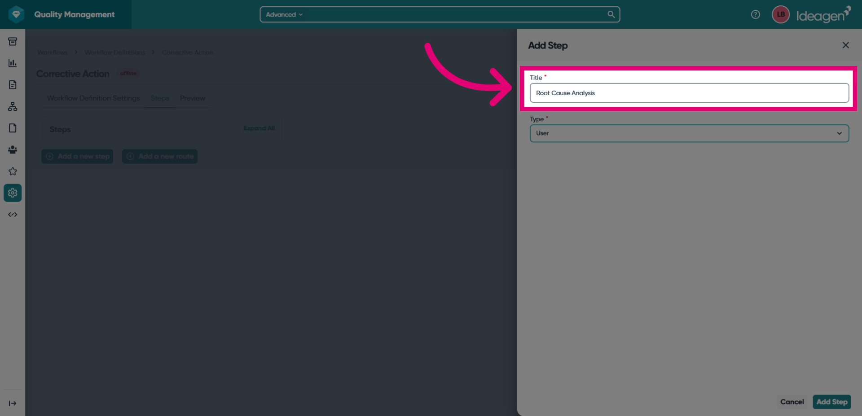Screen dimensions: 862x416
Task: Click the Corrective Action breadcrumb
Action: pyautogui.click(x=188, y=53)
